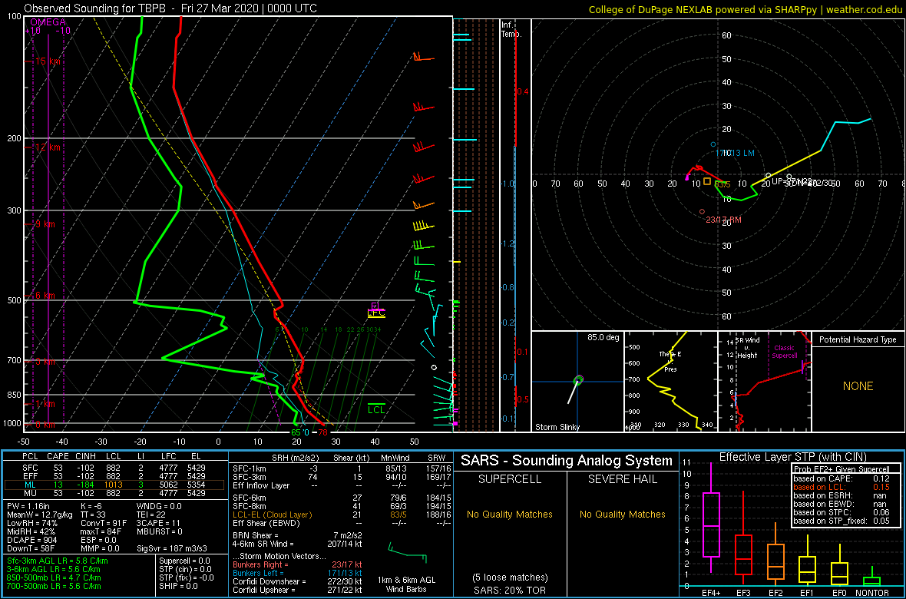Click the based on LCL probability row
Viewport: 906px width, 599px height.
tap(842, 487)
